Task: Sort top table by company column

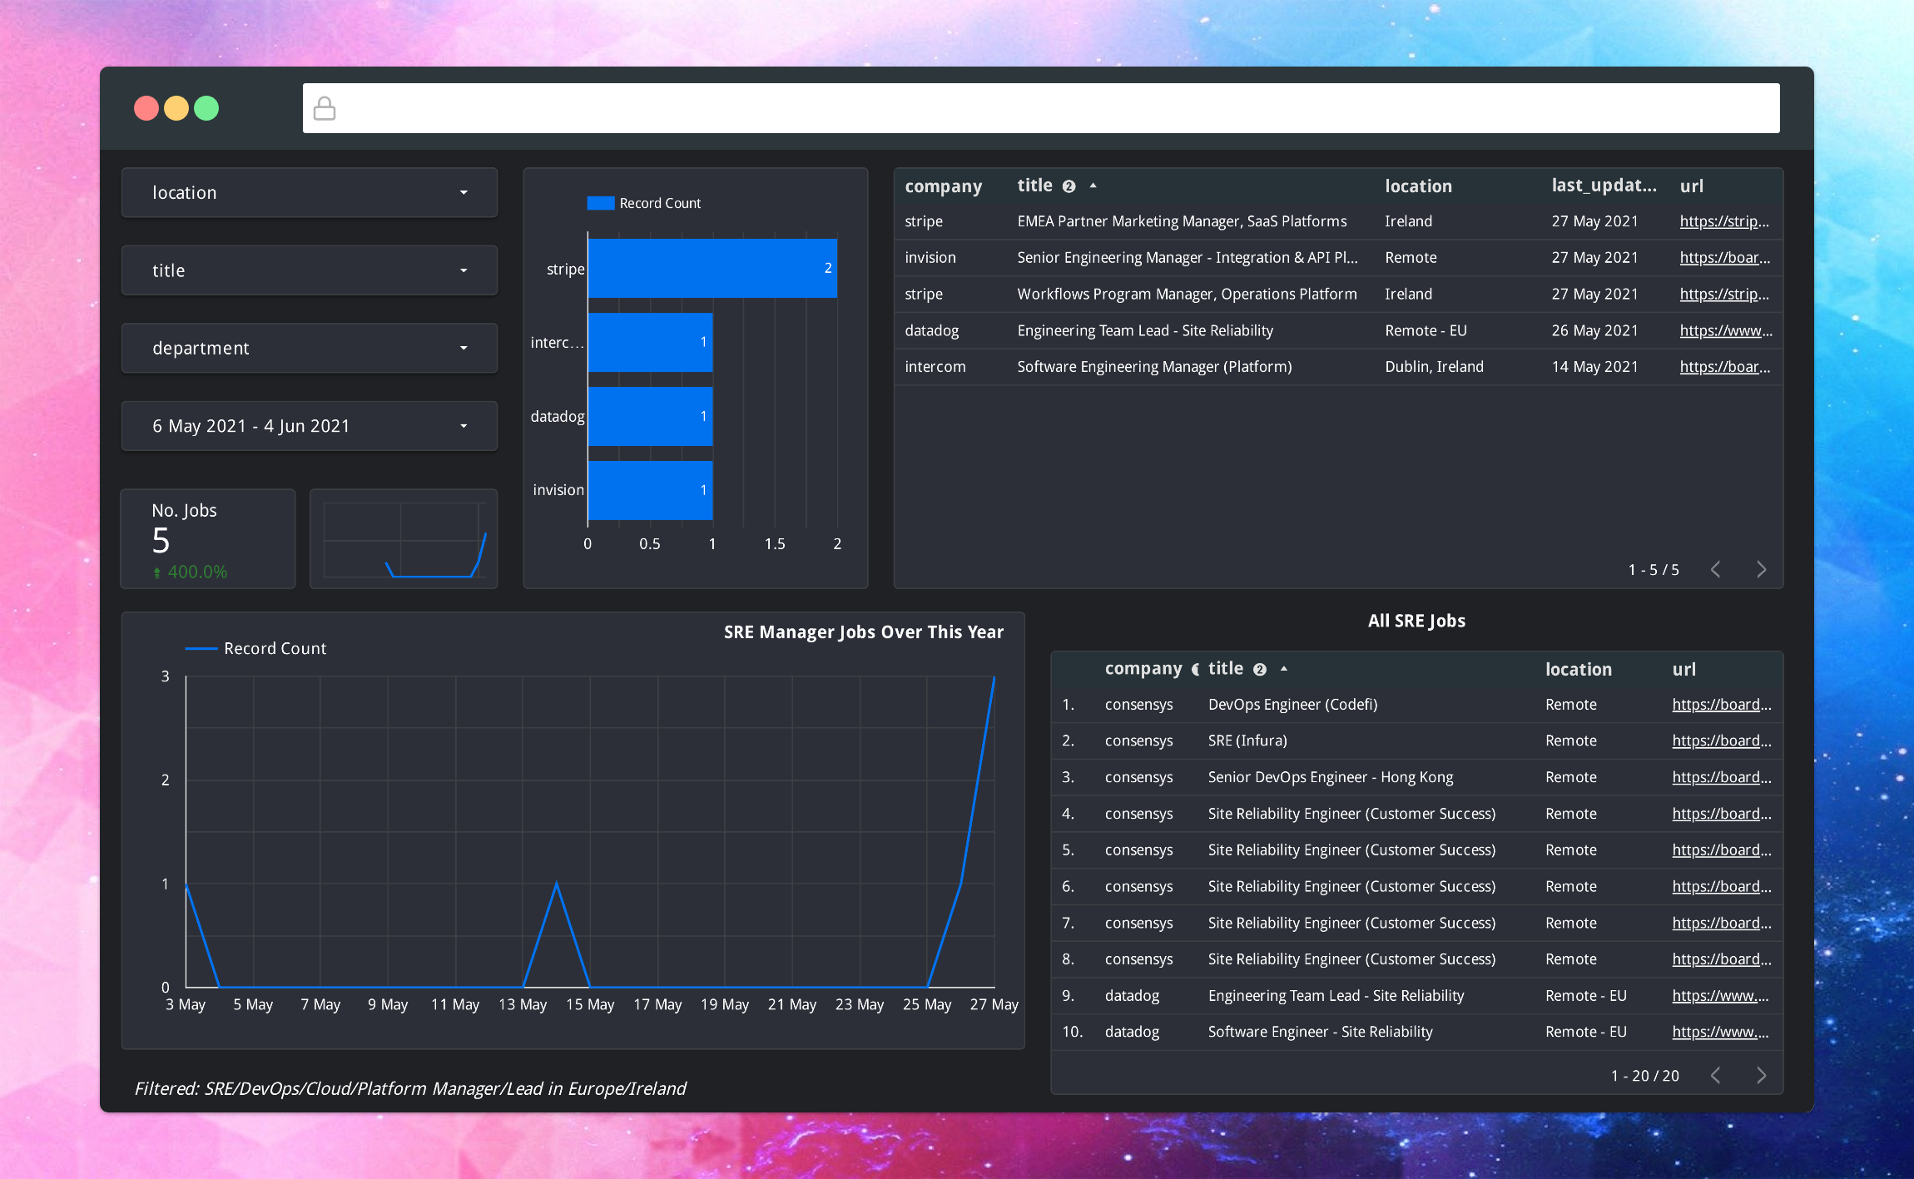Action: (x=943, y=186)
